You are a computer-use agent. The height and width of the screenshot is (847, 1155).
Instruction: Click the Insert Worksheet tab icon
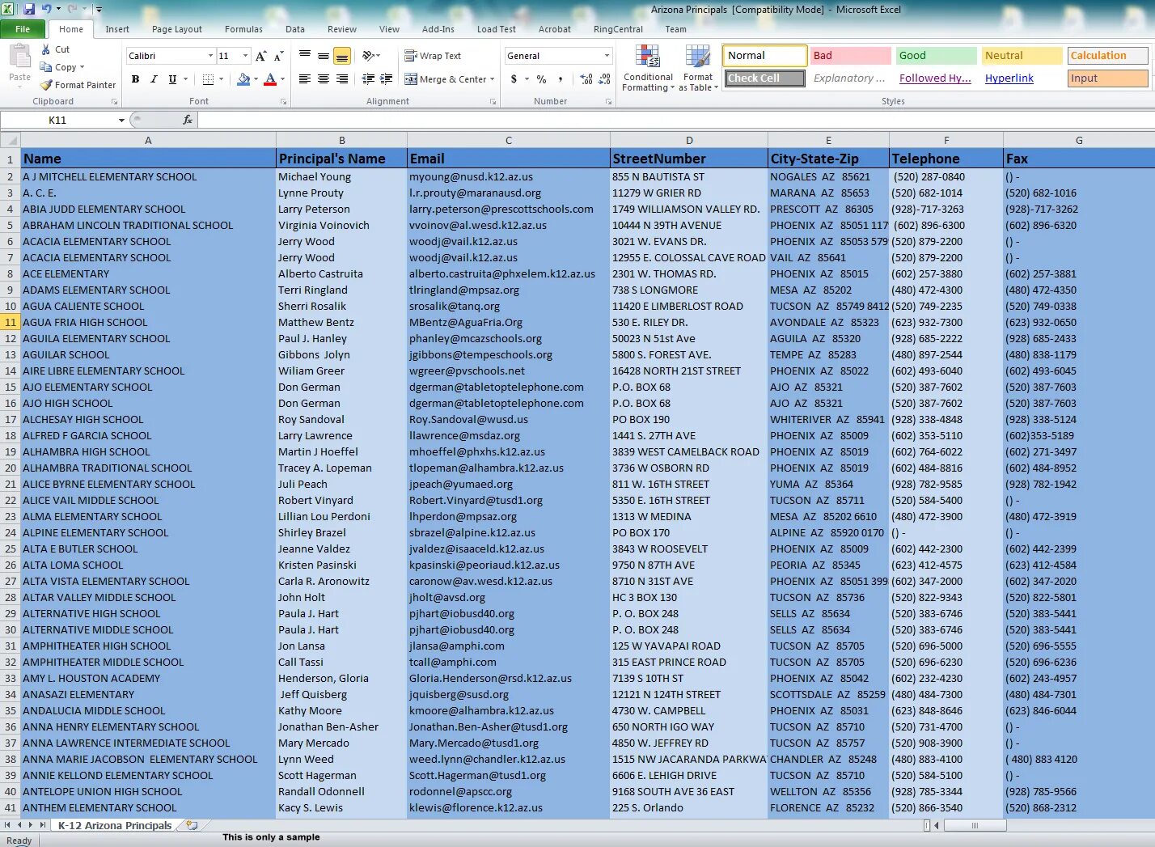point(192,825)
